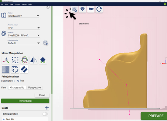Open the System menu
Viewport: 167px width, 121px height.
point(24,4)
